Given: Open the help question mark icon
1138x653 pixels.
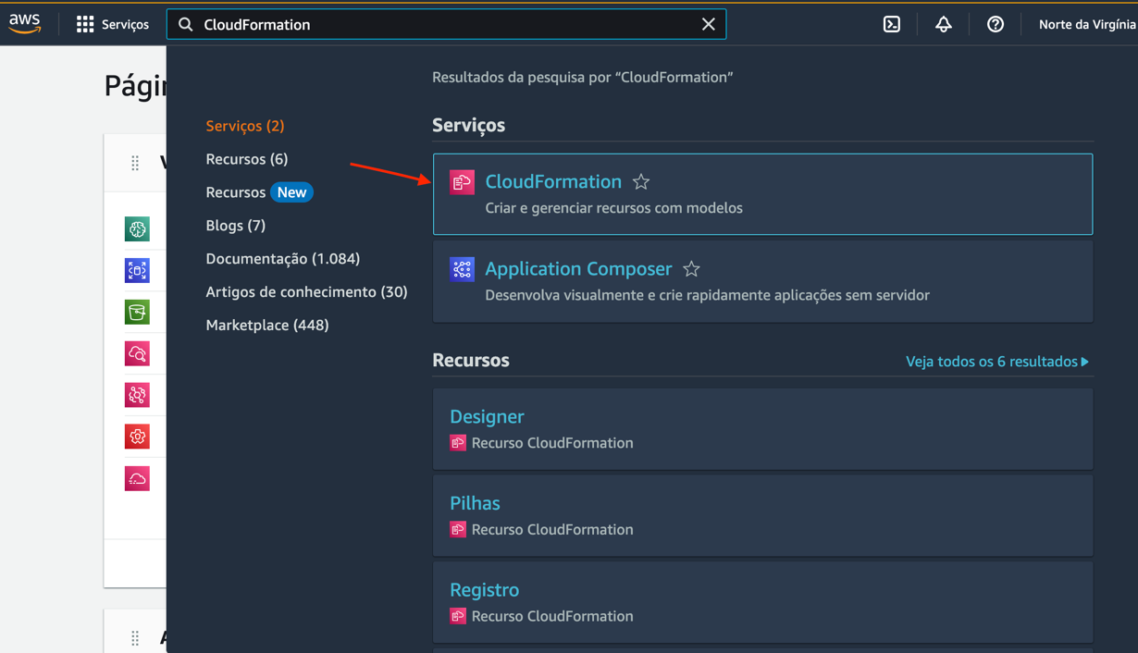Looking at the screenshot, I should [x=996, y=24].
